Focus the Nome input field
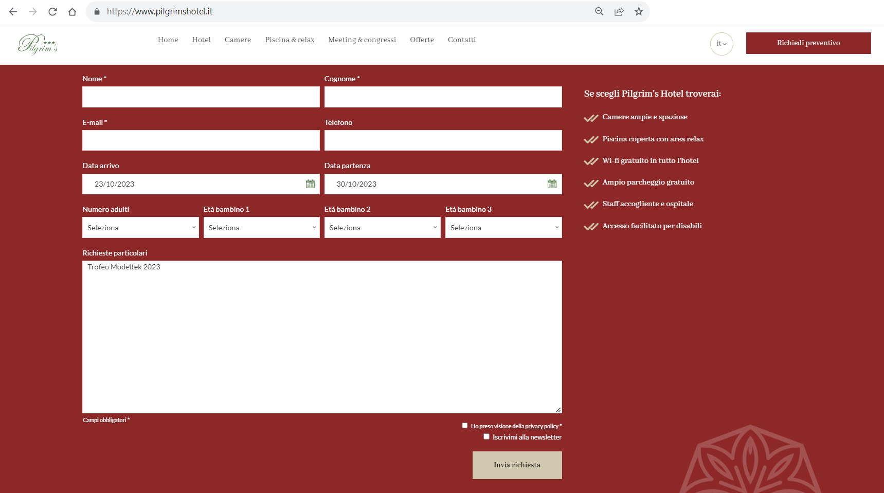 click(x=201, y=97)
